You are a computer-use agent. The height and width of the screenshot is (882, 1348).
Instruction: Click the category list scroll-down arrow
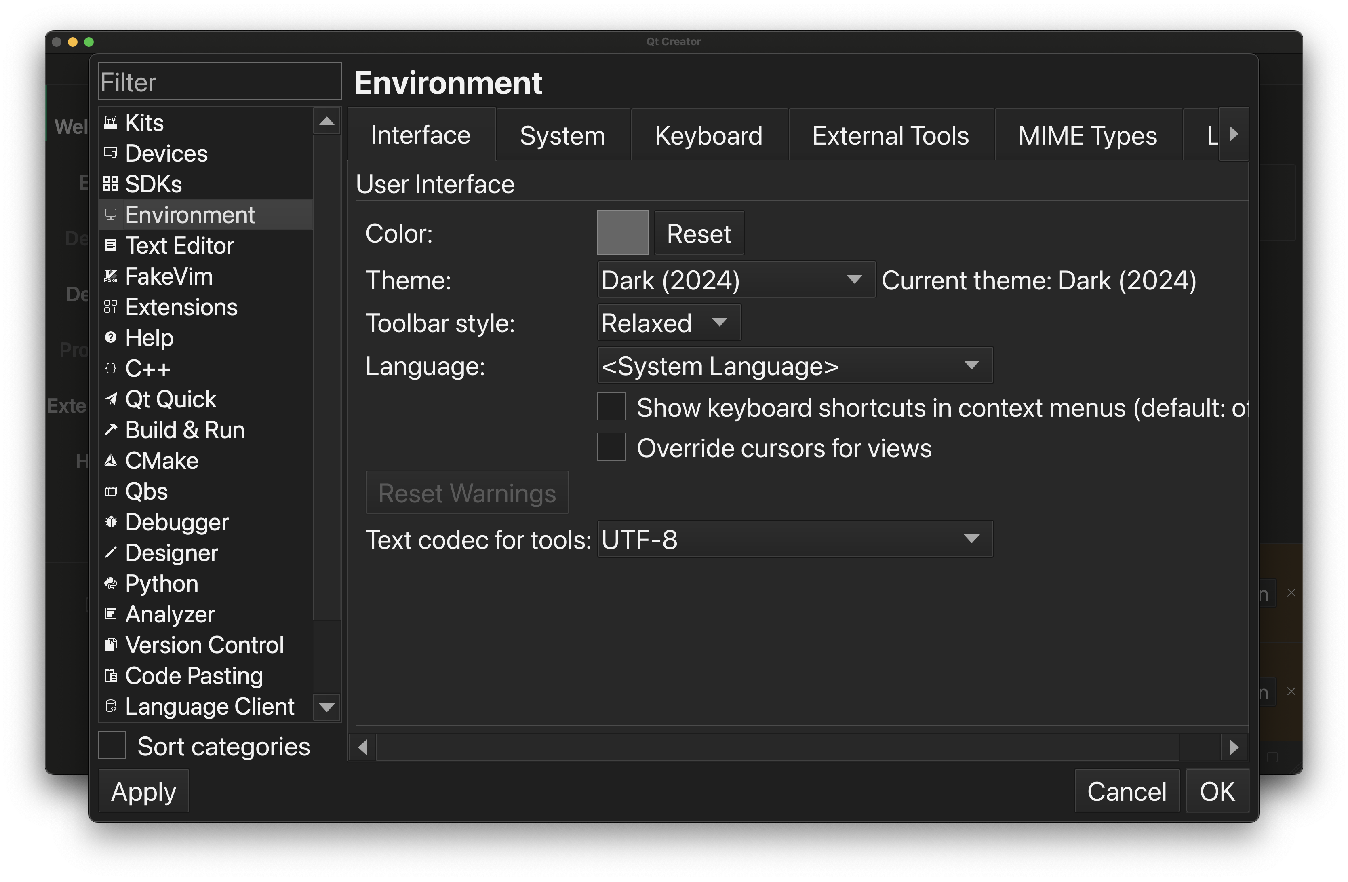point(327,707)
